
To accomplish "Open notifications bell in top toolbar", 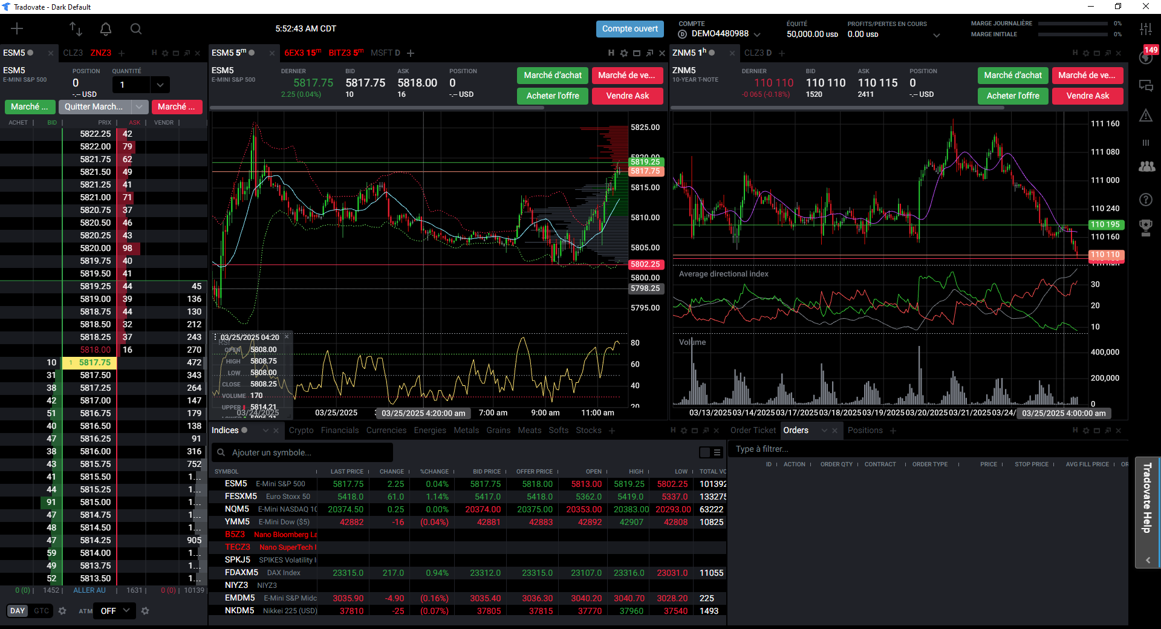I will coord(106,28).
